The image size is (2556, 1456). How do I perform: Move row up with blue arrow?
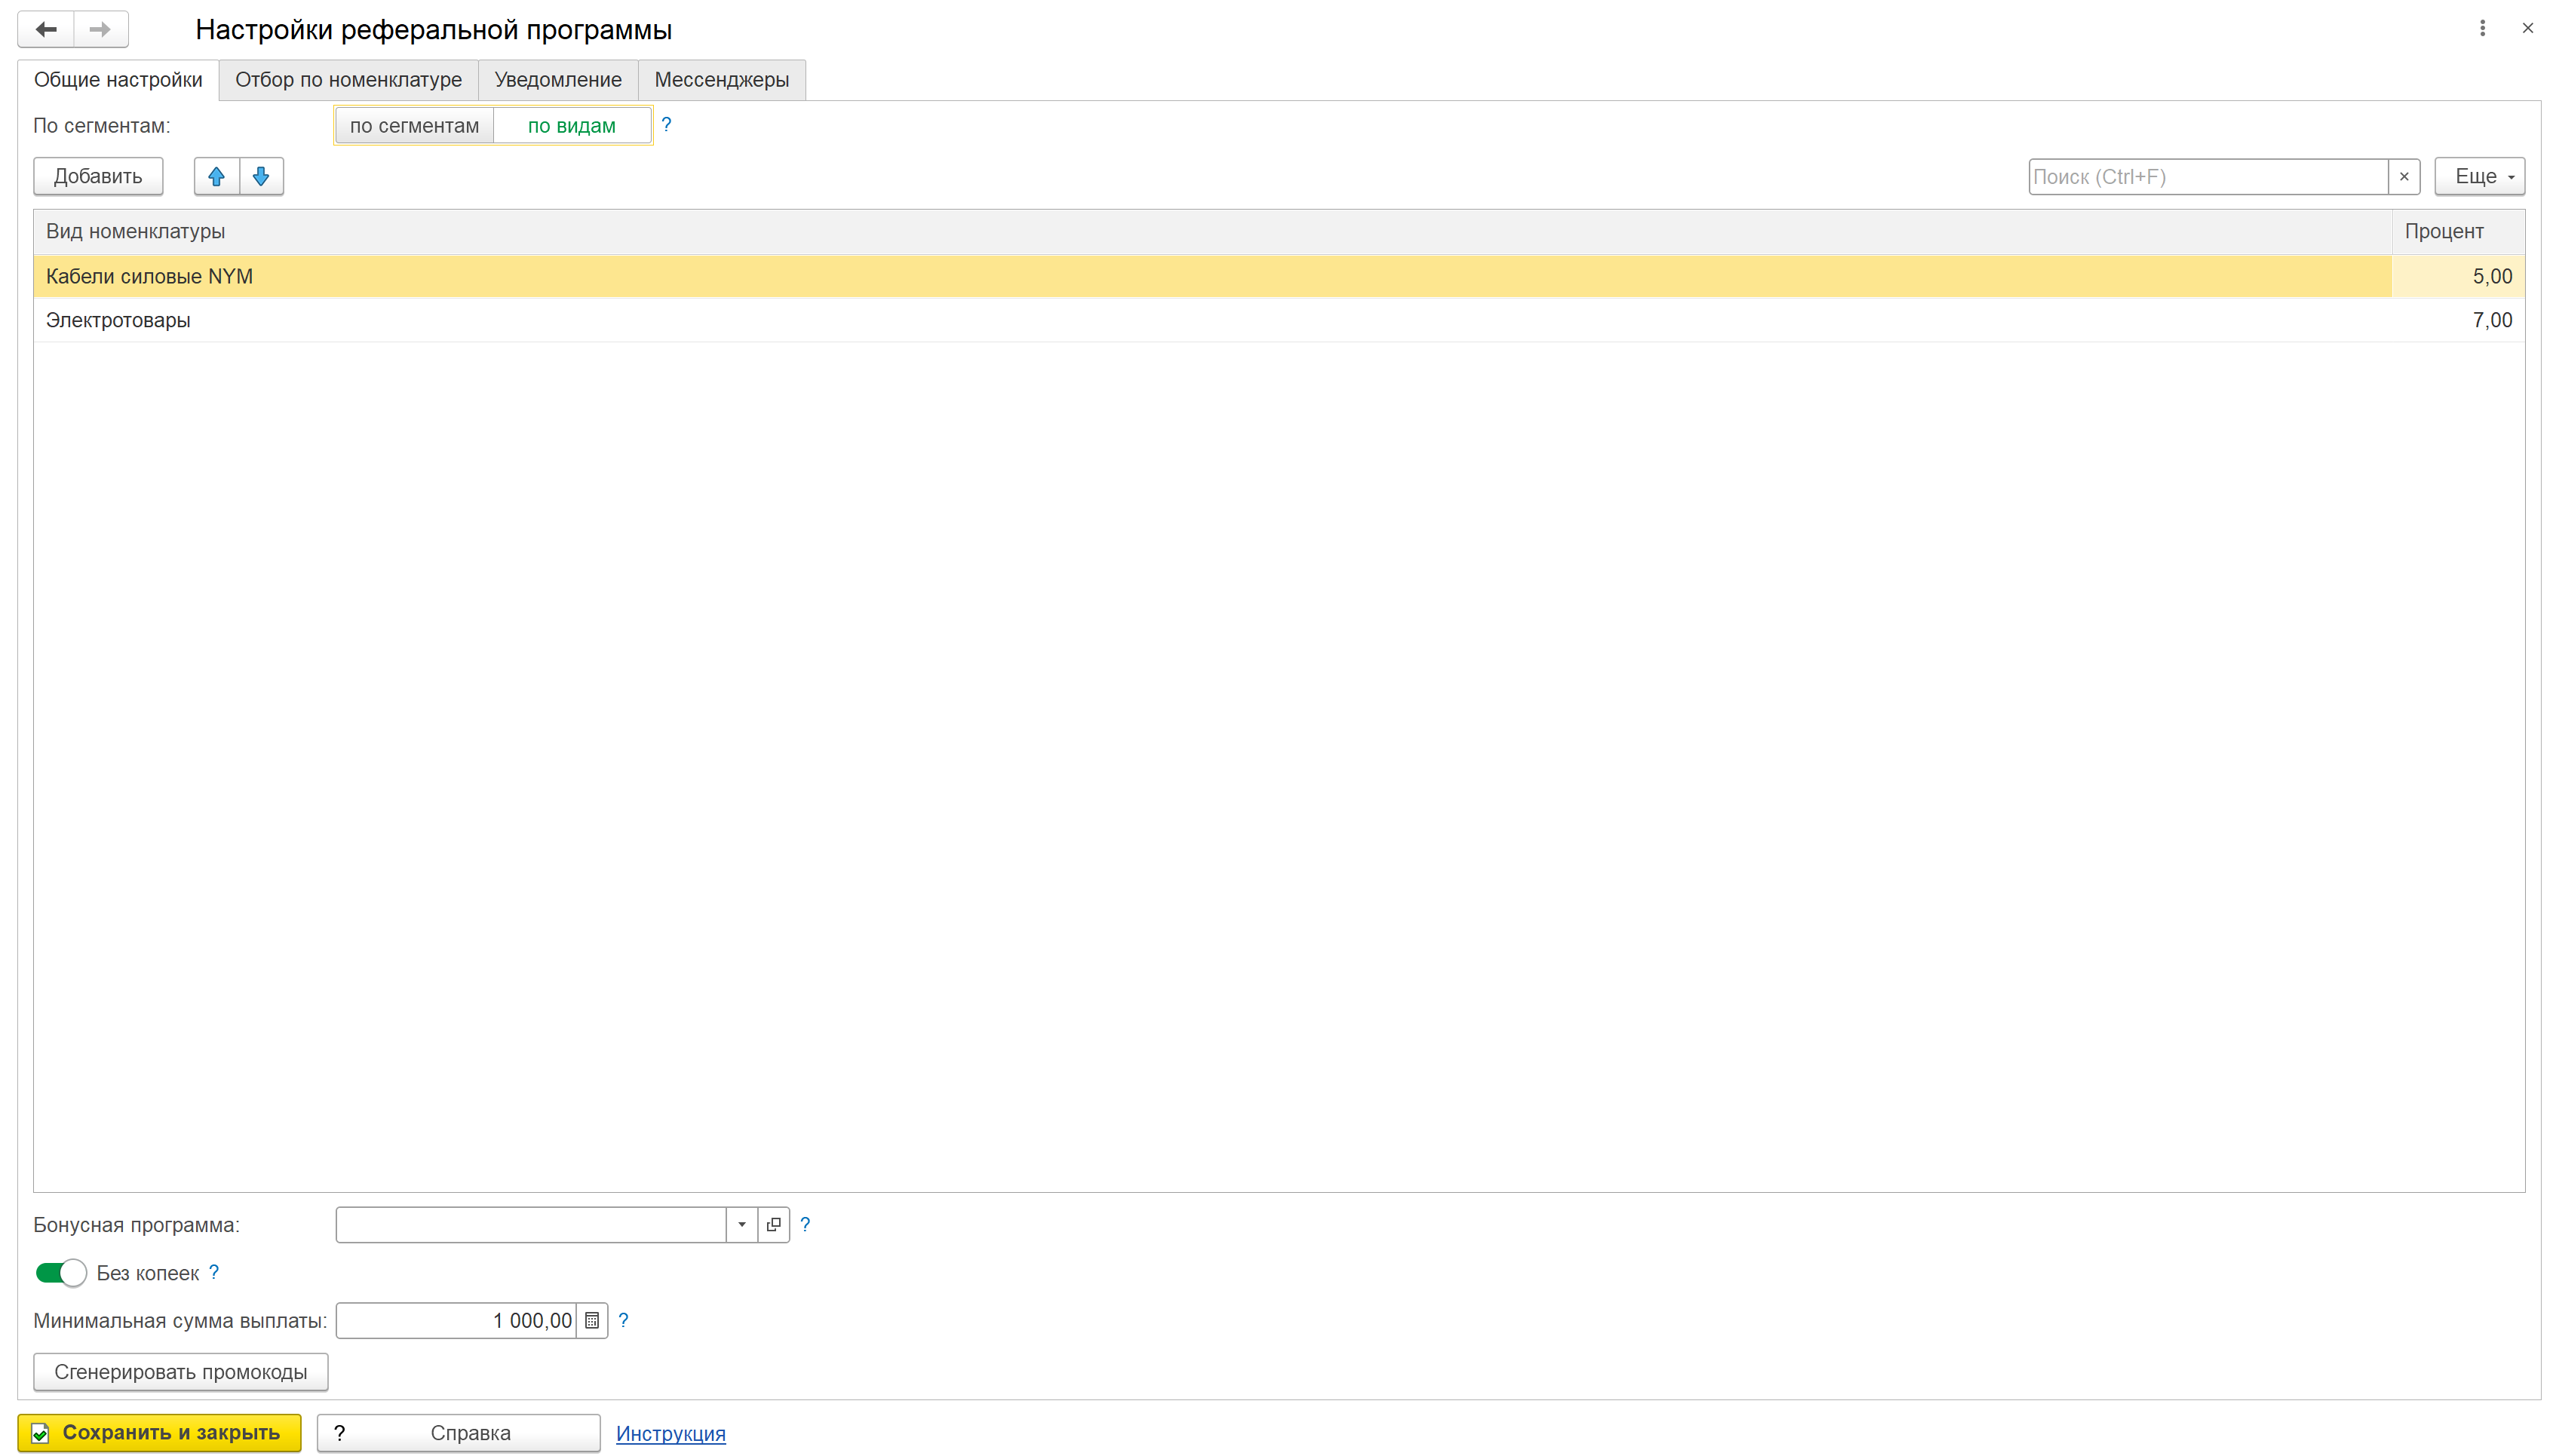[x=216, y=176]
